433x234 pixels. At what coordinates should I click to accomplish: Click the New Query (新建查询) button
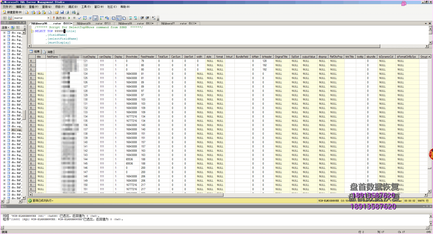pyautogui.click(x=13, y=12)
